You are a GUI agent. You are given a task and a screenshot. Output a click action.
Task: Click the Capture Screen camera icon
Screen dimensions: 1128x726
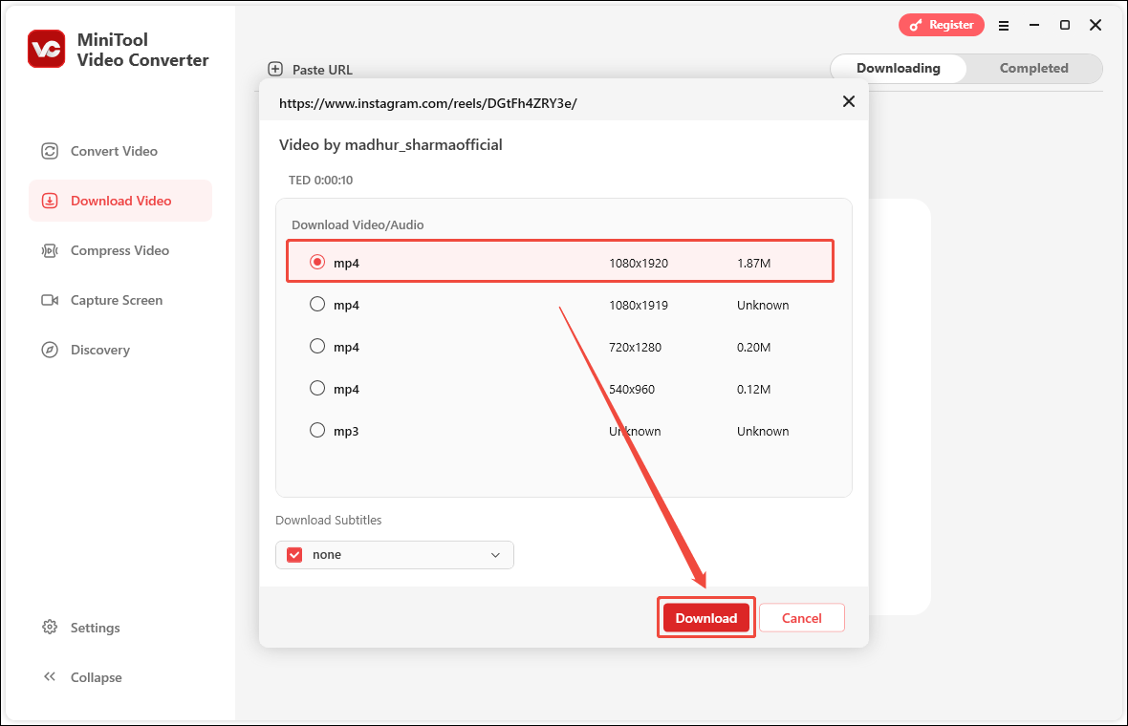(x=50, y=300)
